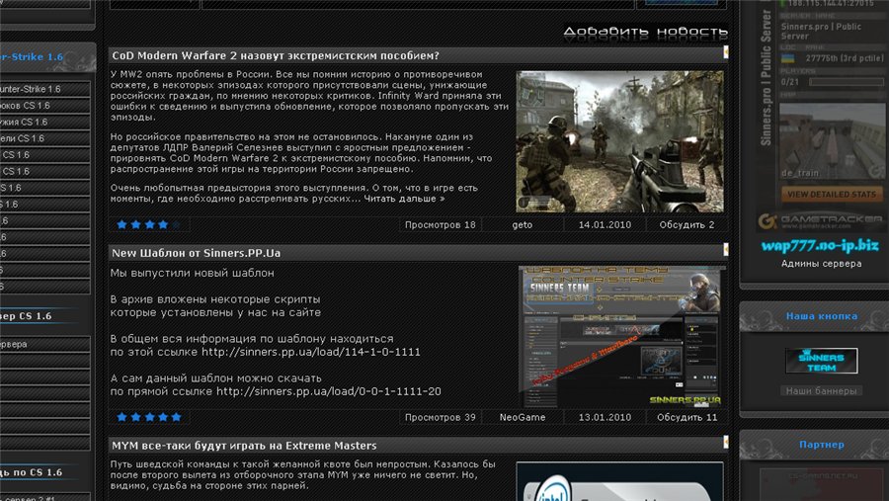This screenshot has width=889, height=501.
Task: Click the r-Strike 1.6 sidebar block header
Action: point(32,56)
